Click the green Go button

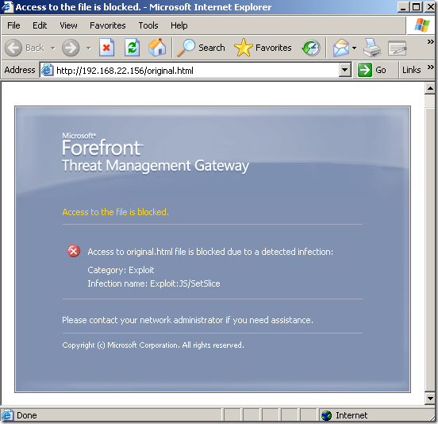[372, 70]
